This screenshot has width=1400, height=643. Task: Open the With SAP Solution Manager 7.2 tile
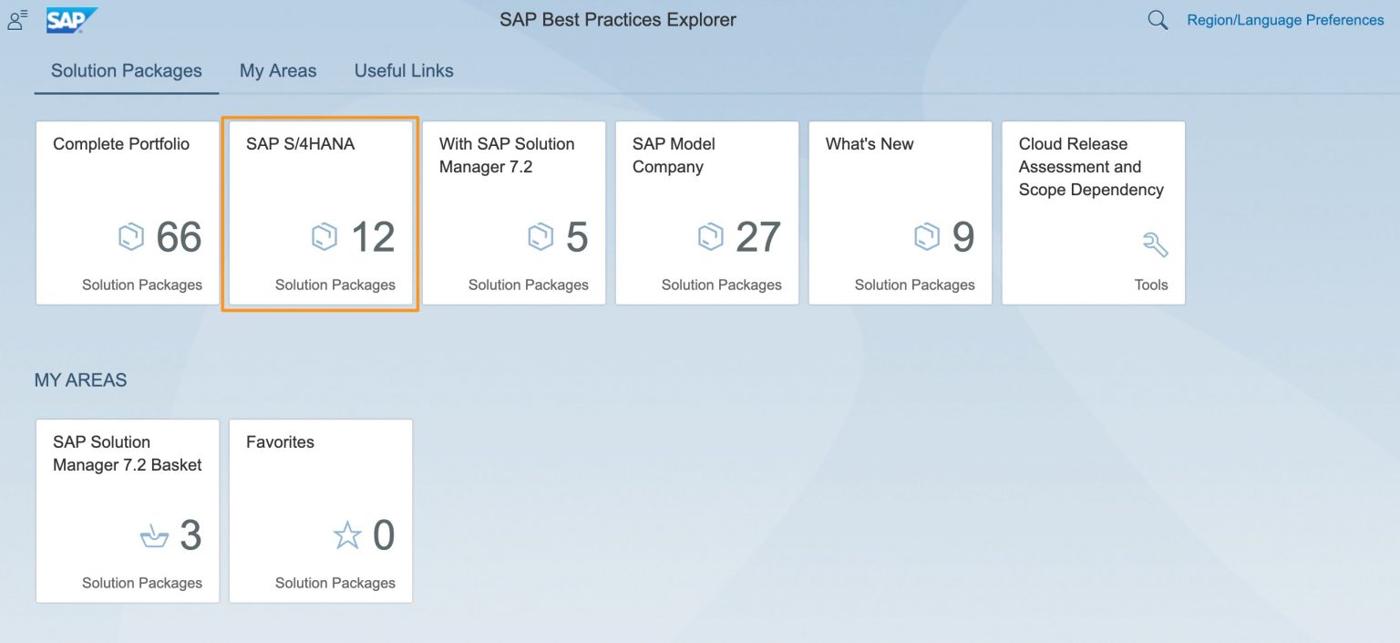click(x=513, y=213)
